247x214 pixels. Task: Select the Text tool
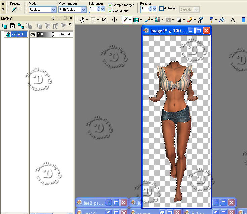point(233,20)
